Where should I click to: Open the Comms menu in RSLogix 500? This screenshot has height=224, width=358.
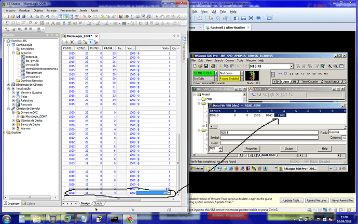coord(229,61)
